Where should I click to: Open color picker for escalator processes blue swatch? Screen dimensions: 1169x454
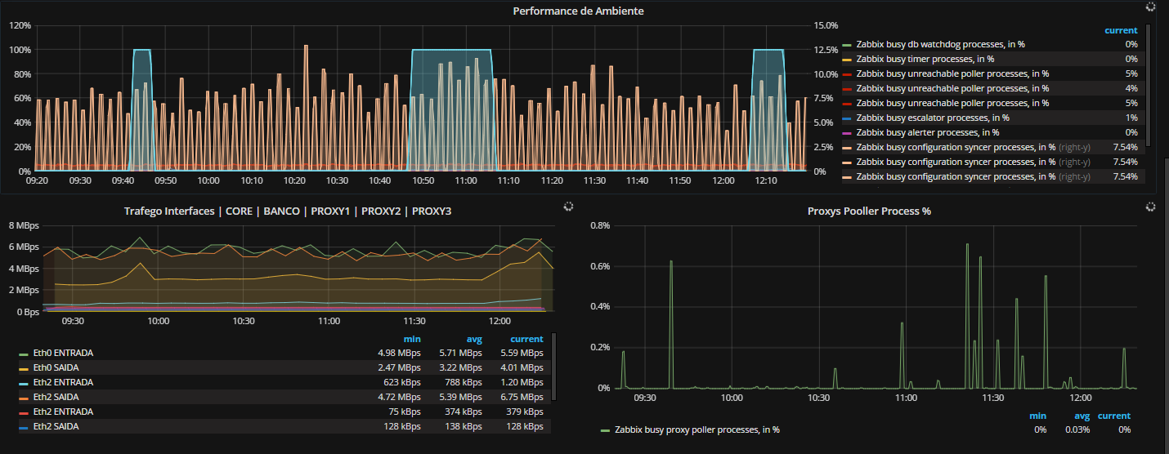point(847,118)
